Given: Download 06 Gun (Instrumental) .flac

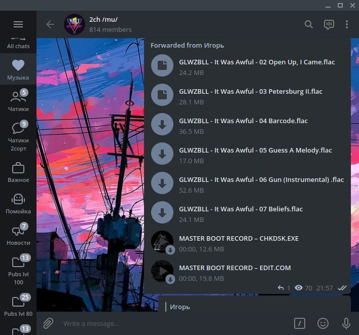Looking at the screenshot, I should (162, 183).
